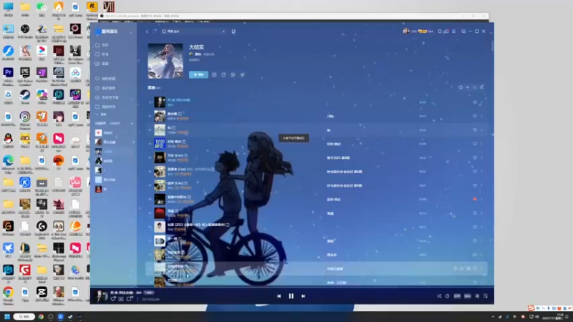
Task: Switch to mini player mode icon
Action: [x=463, y=31]
